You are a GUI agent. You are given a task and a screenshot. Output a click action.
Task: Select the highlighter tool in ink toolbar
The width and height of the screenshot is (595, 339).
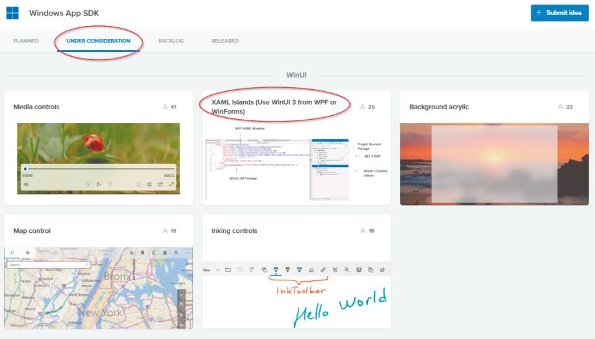tap(299, 270)
